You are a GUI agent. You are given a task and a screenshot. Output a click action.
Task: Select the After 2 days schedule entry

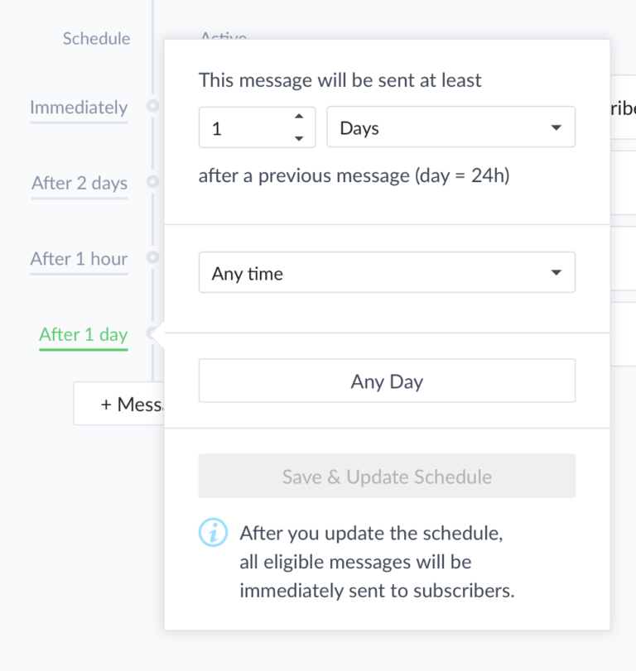79,184
